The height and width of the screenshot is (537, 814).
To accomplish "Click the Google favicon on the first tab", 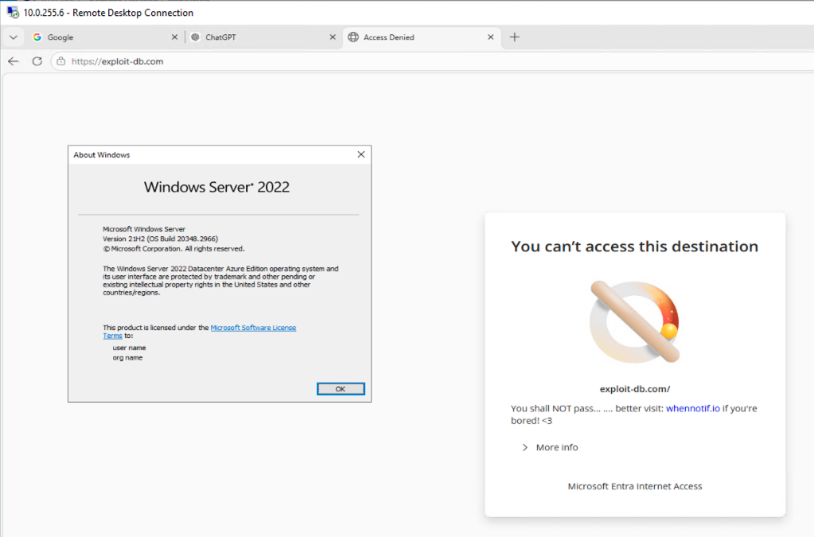I will (x=37, y=37).
